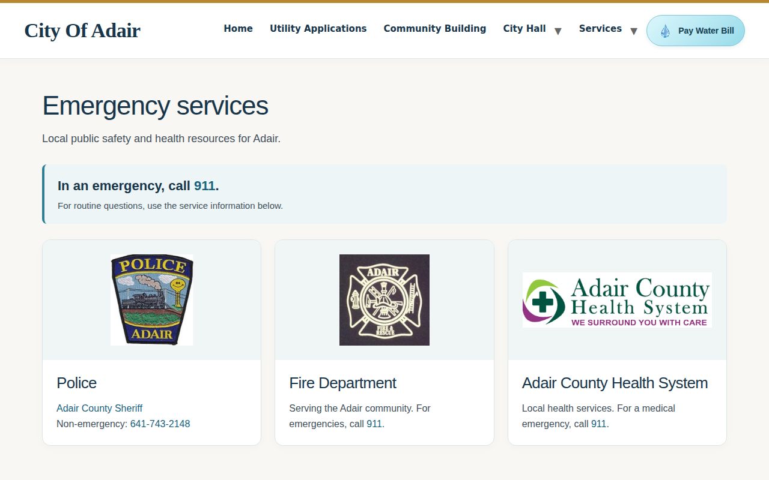Click the Police card heading
Image resolution: width=769 pixels, height=480 pixels.
(x=76, y=383)
